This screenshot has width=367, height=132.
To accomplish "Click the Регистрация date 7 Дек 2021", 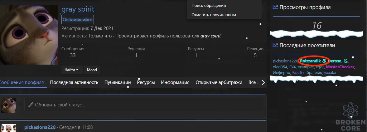I will tap(102, 29).
